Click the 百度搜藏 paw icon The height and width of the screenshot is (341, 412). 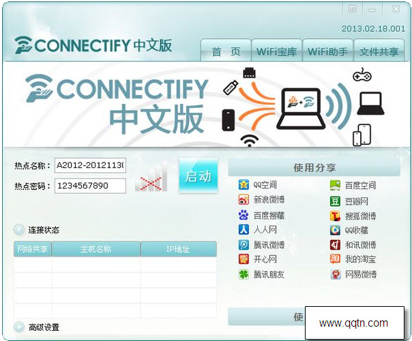point(244,215)
